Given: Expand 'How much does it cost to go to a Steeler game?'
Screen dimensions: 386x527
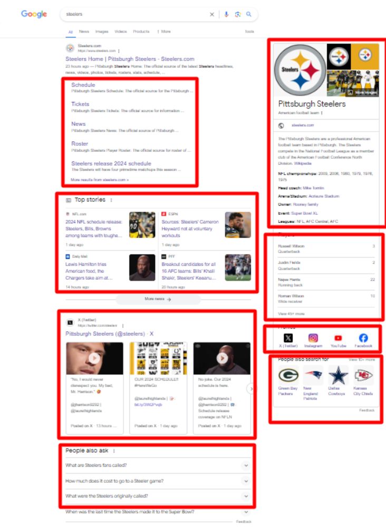Looking at the screenshot, I should 158,481.
